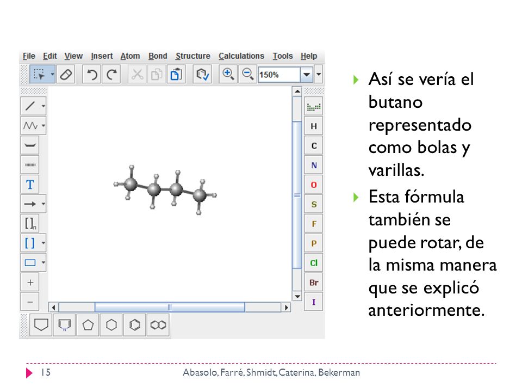Image resolution: width=522 pixels, height=392 pixels.
Task: Click the Clean structure check icon
Action: 202,75
